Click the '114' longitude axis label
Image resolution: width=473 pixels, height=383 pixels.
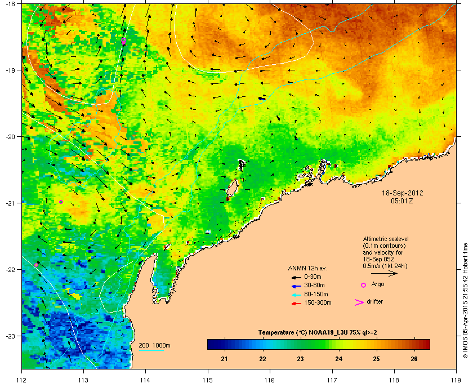(x=145, y=380)
